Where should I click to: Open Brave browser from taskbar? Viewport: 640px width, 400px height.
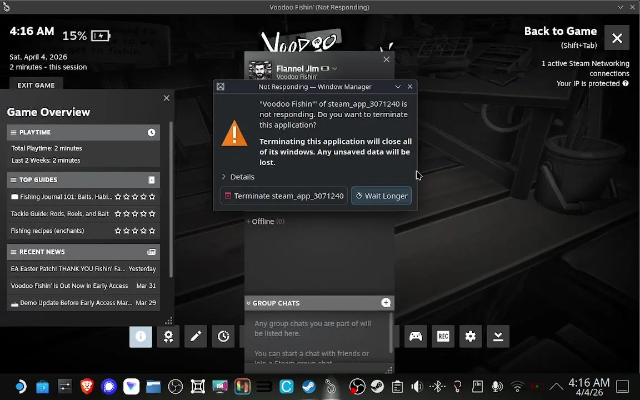tap(87, 386)
